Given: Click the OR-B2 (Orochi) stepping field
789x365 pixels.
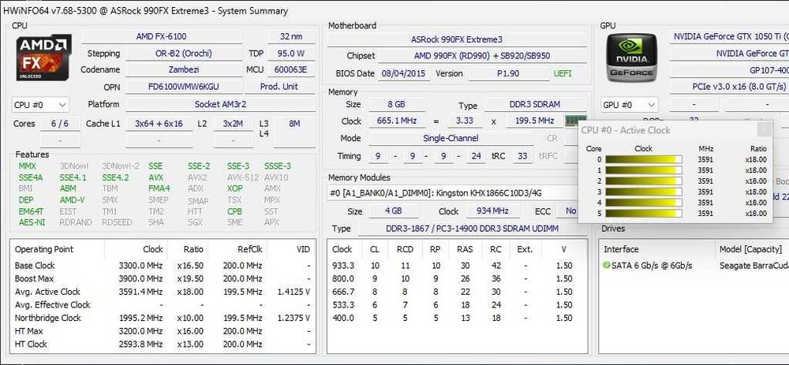Looking at the screenshot, I should coord(184,54).
